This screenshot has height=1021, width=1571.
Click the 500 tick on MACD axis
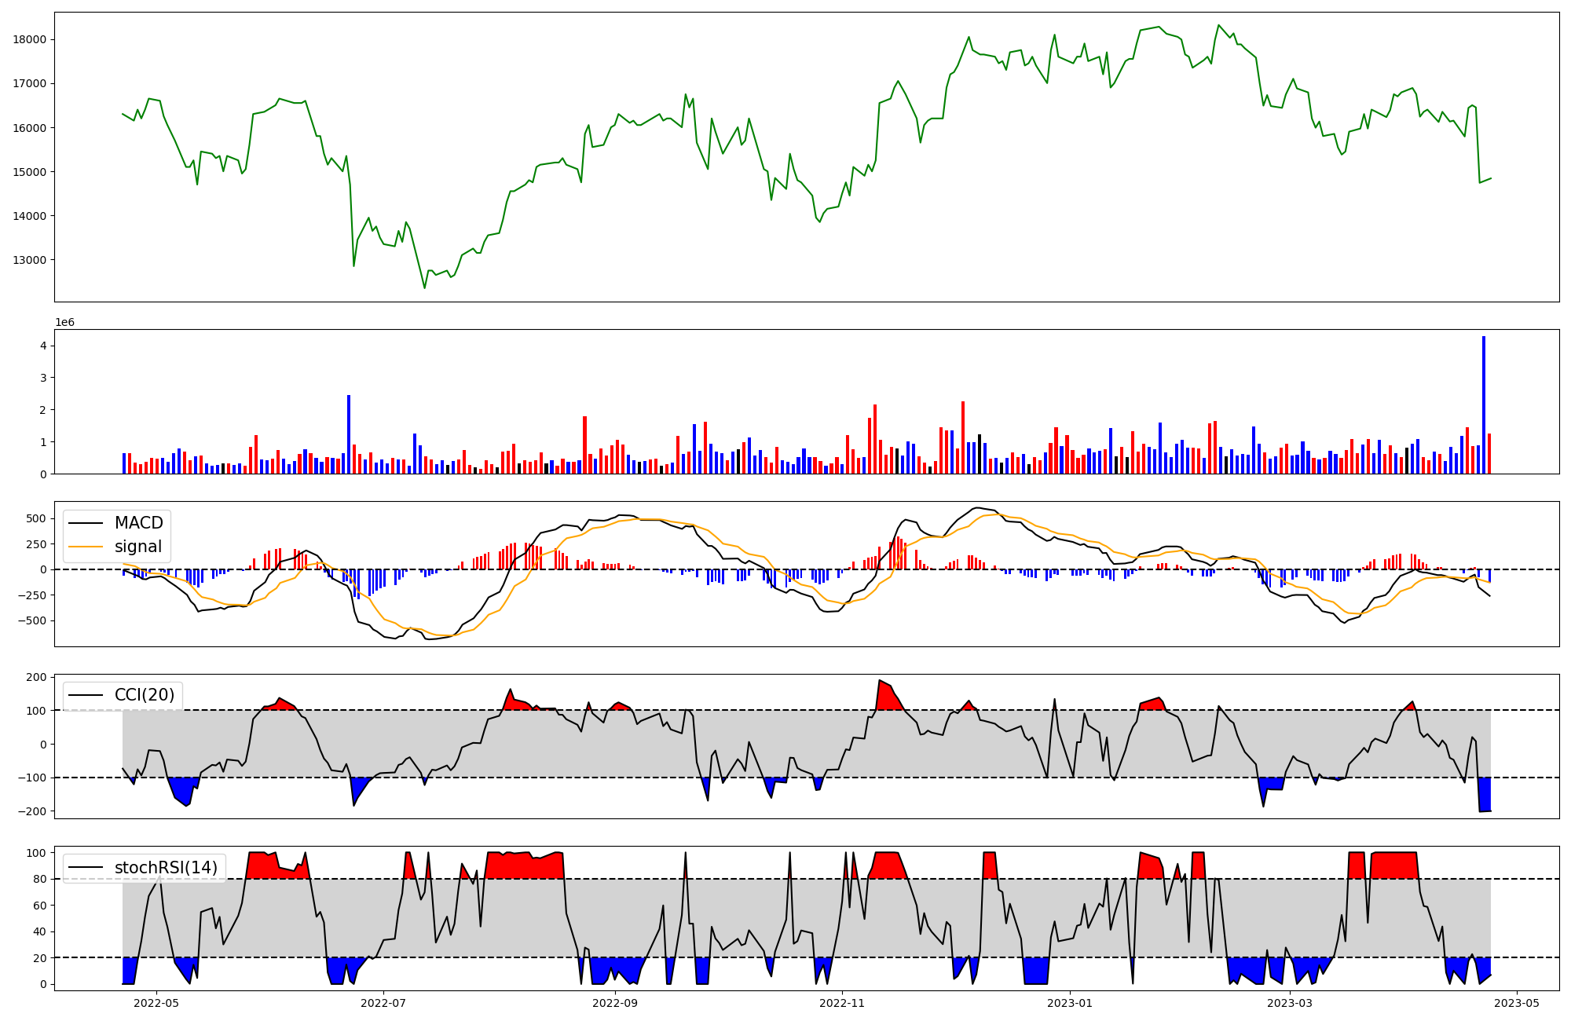pyautogui.click(x=36, y=518)
